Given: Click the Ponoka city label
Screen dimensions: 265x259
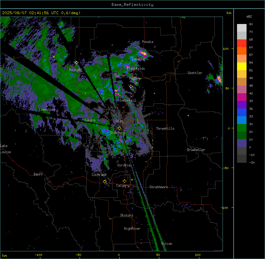Looking at the screenshot, I should click(x=148, y=42).
